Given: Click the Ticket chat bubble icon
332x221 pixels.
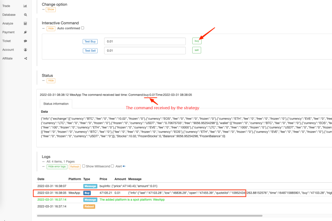Looking at the screenshot, I should [25, 41].
